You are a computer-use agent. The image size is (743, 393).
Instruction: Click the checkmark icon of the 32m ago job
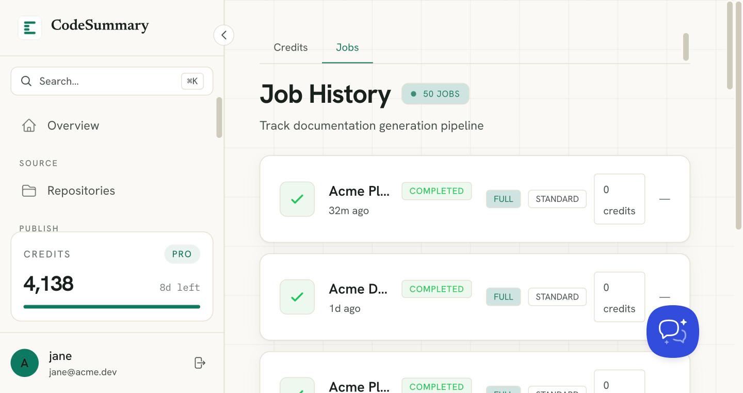(297, 199)
